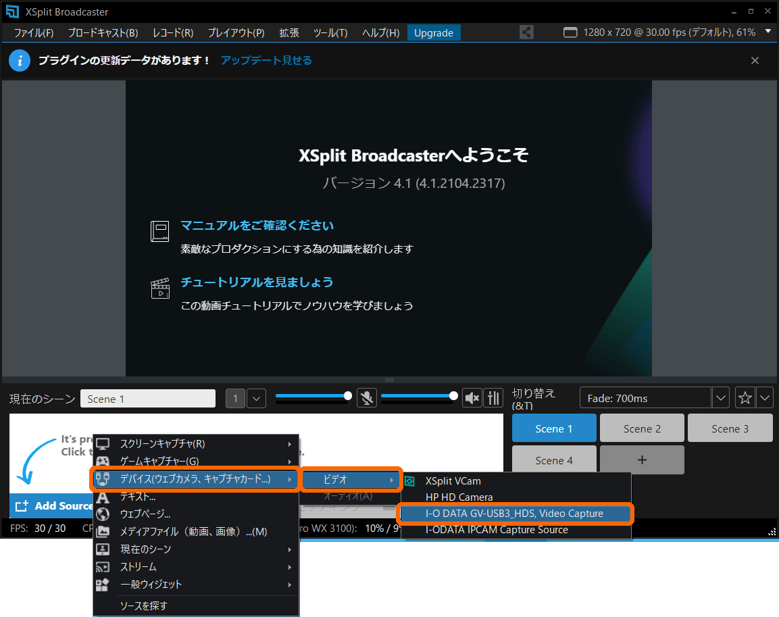Click the current scene icon in menu

(x=103, y=549)
